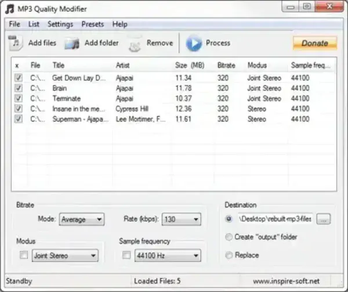Click the 12.36 size value
Viewport: 348px width, 292px height.
(183, 109)
